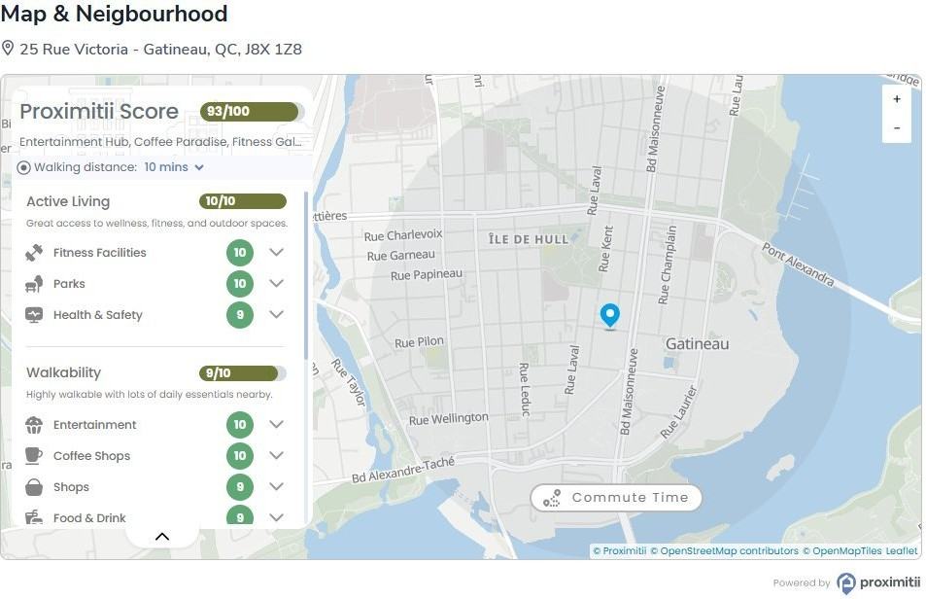Click the Parks bench icon
Image resolution: width=926 pixels, height=599 pixels.
point(34,284)
